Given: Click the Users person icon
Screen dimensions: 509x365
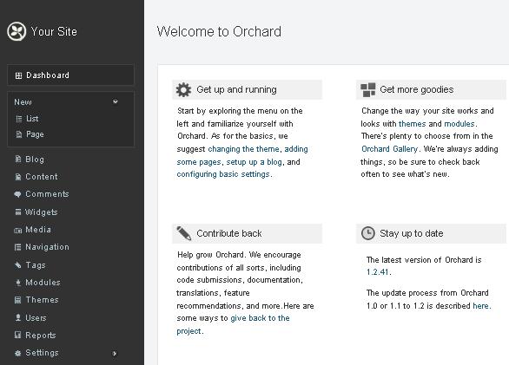Looking at the screenshot, I should coord(18,317).
